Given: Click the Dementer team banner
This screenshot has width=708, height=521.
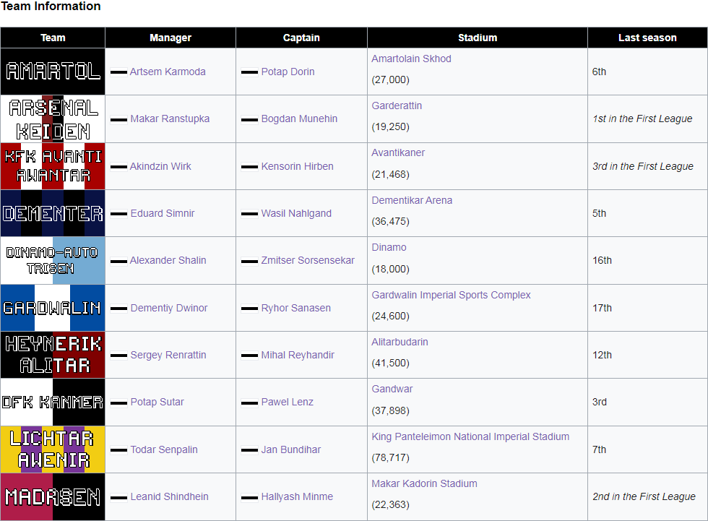Looking at the screenshot, I should pyautogui.click(x=53, y=213).
